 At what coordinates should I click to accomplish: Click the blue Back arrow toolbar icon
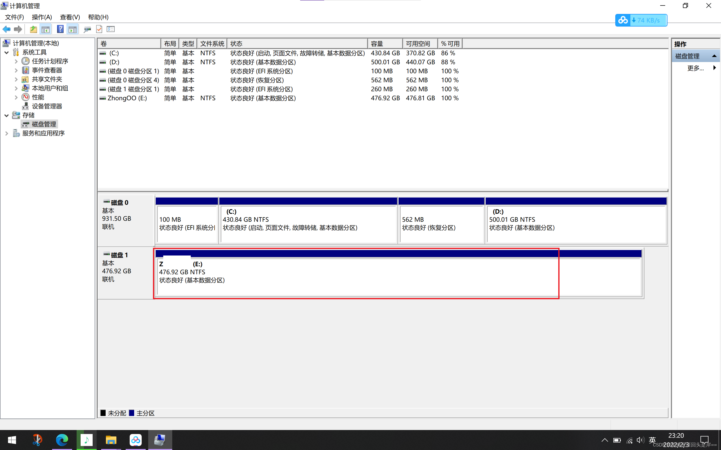point(6,29)
